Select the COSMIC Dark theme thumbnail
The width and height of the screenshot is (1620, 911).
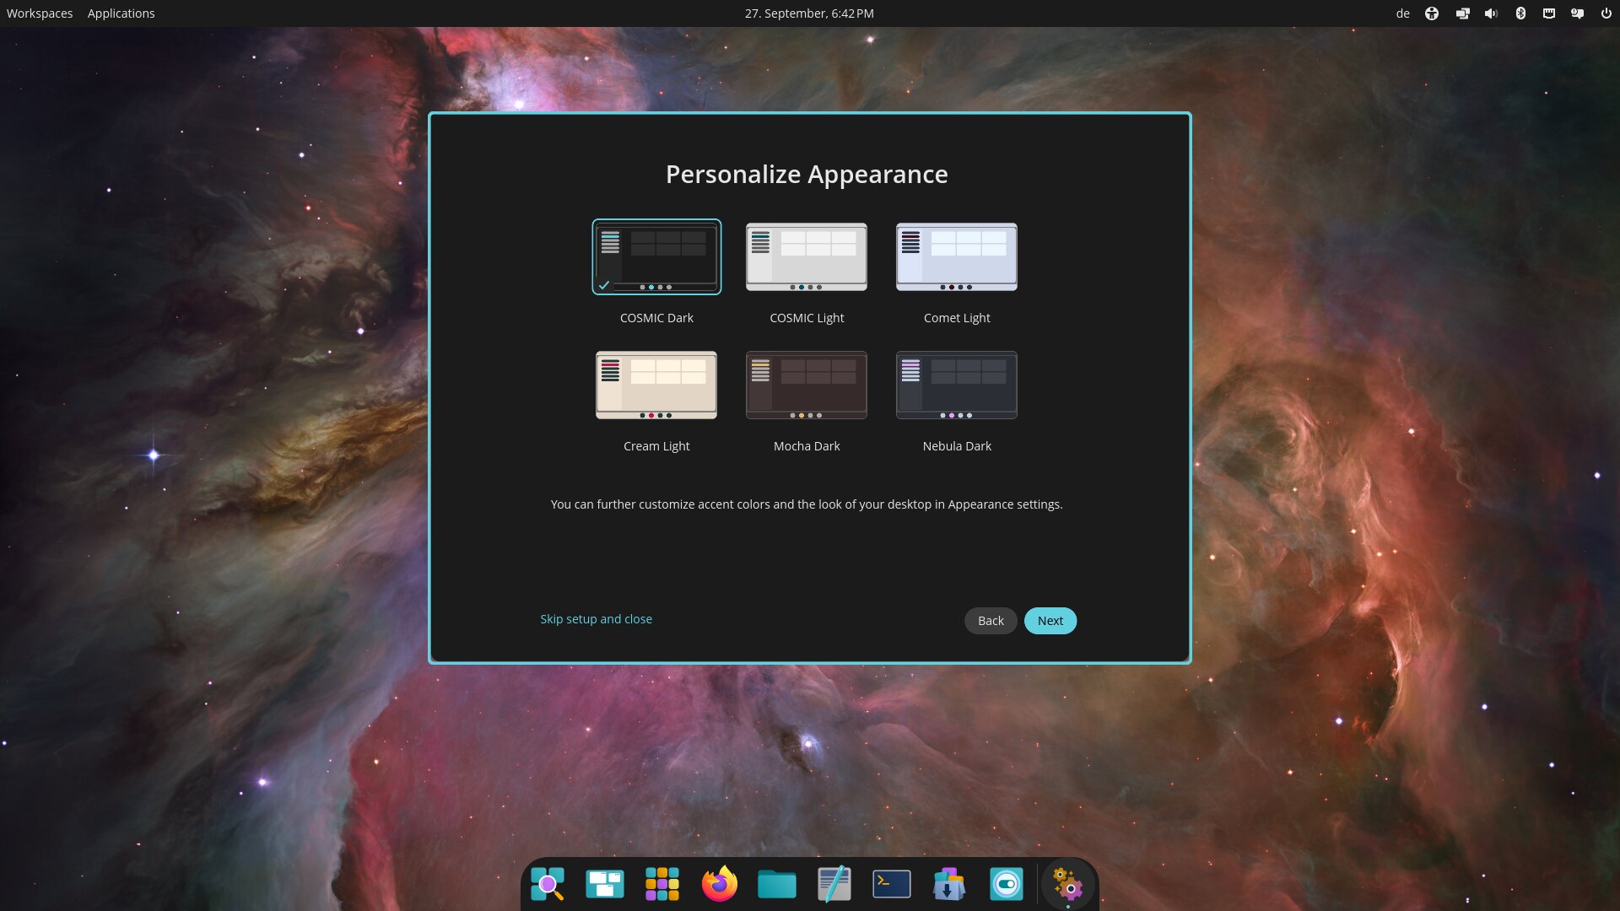656,256
